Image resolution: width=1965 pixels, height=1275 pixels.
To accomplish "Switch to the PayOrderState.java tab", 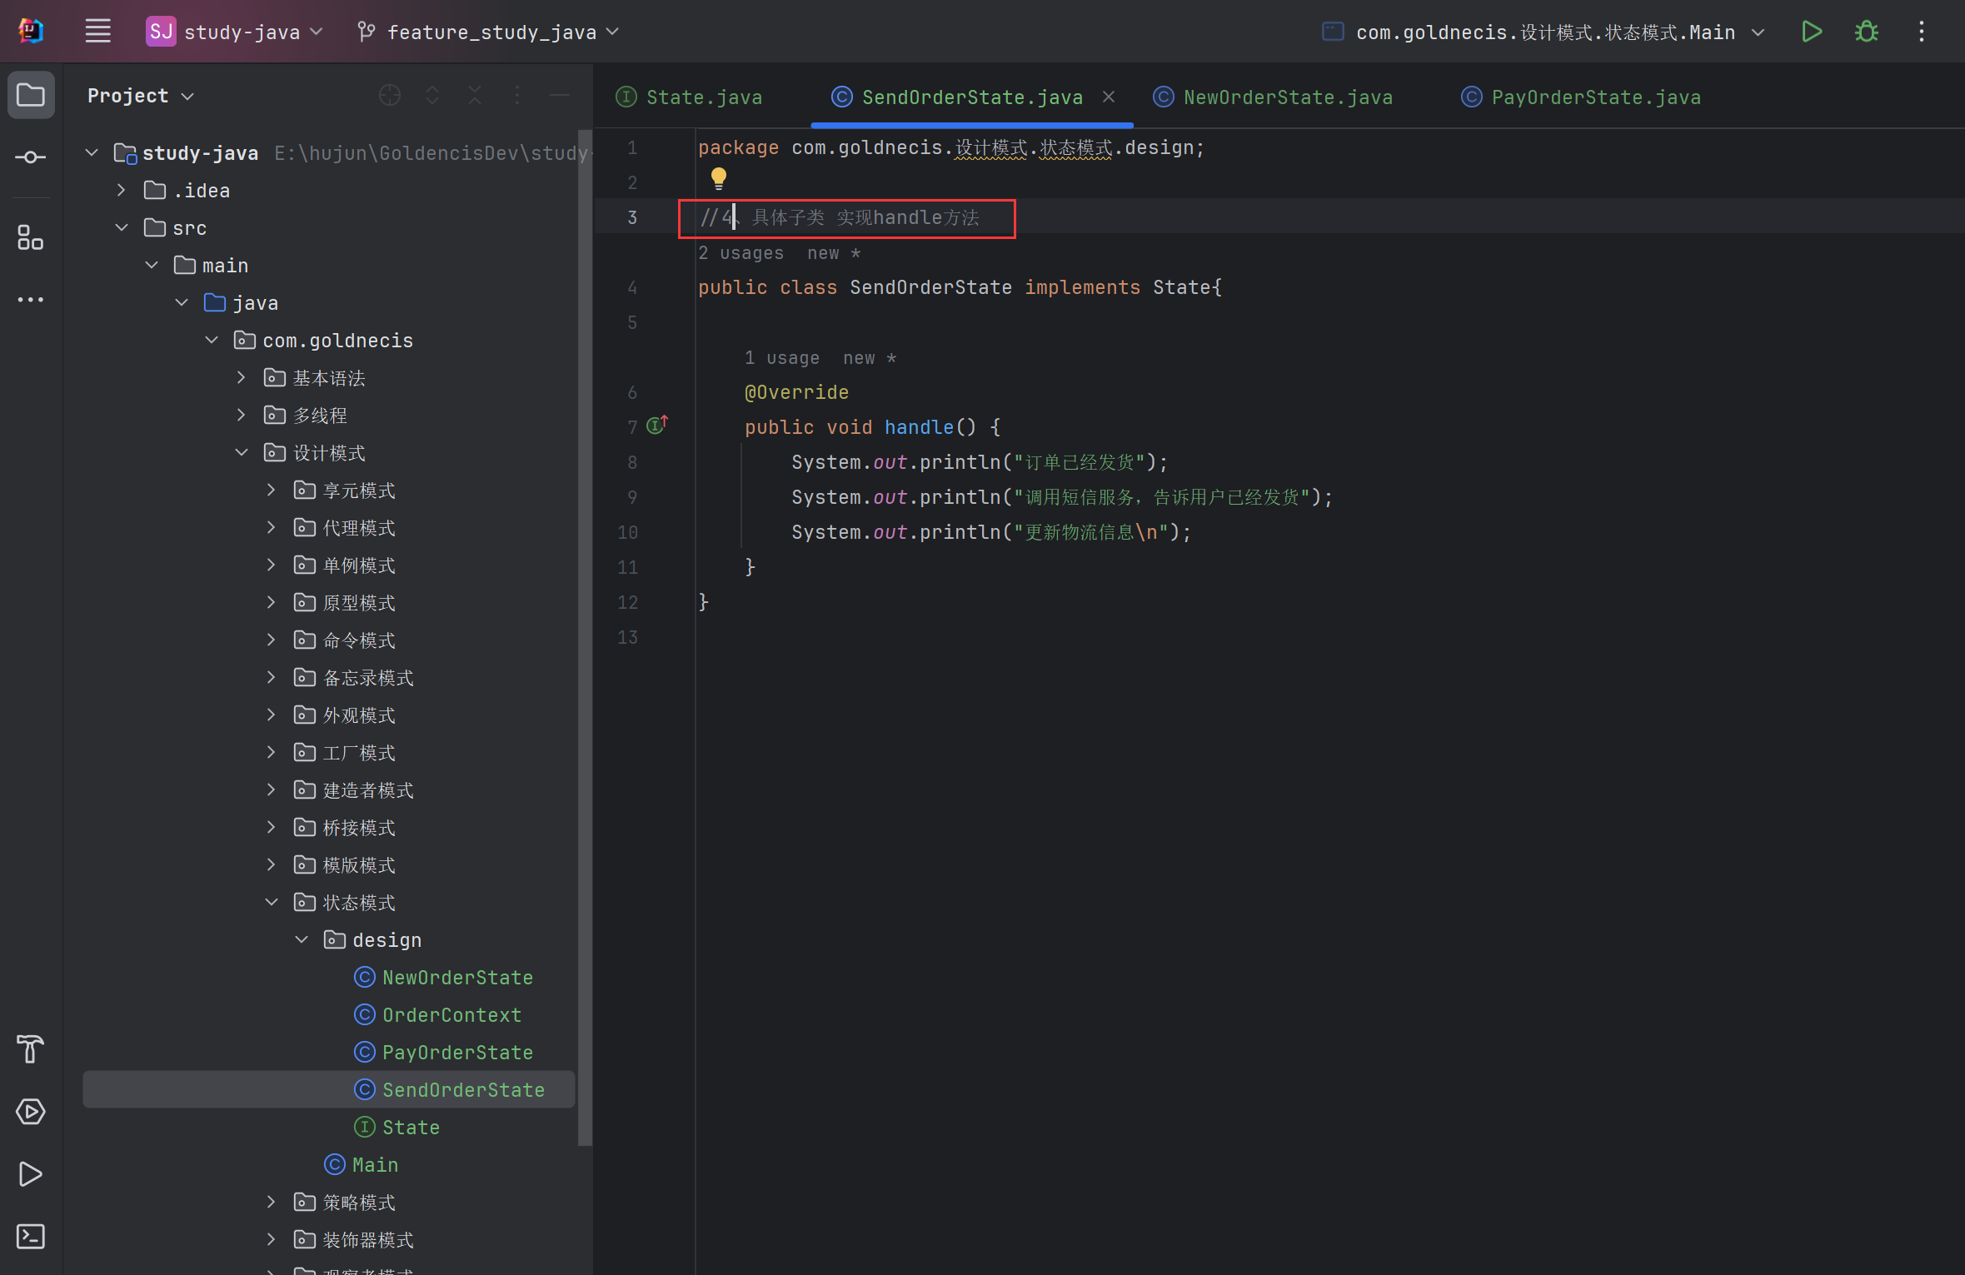I will (x=1581, y=97).
